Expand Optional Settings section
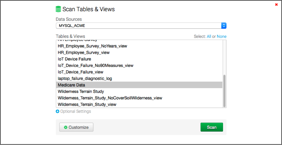The height and width of the screenshot is (145, 282). 75,112
